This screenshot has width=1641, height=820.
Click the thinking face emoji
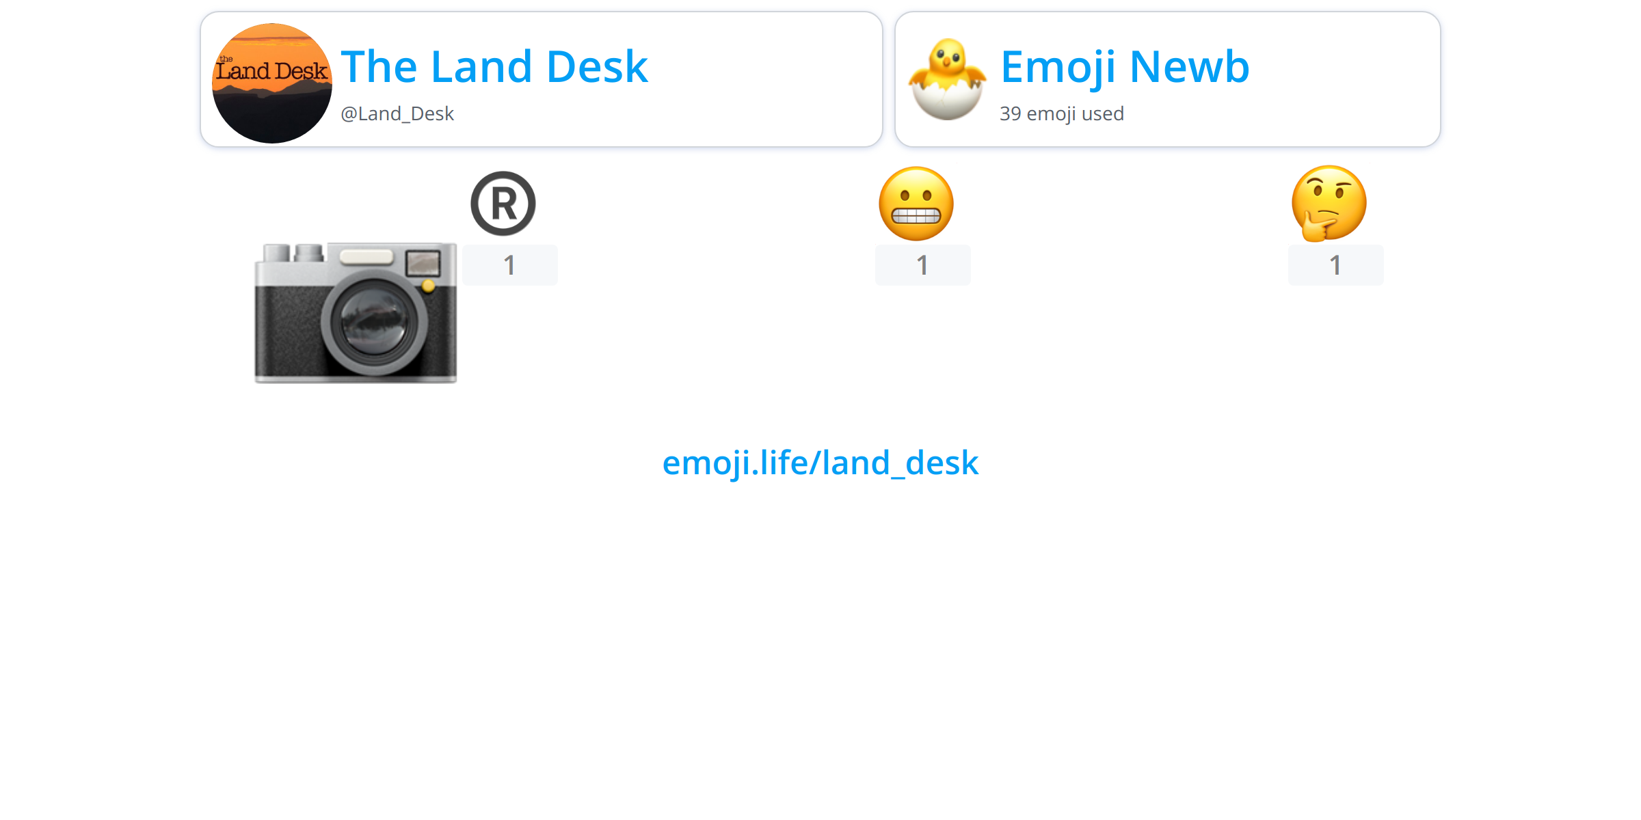[1329, 204]
